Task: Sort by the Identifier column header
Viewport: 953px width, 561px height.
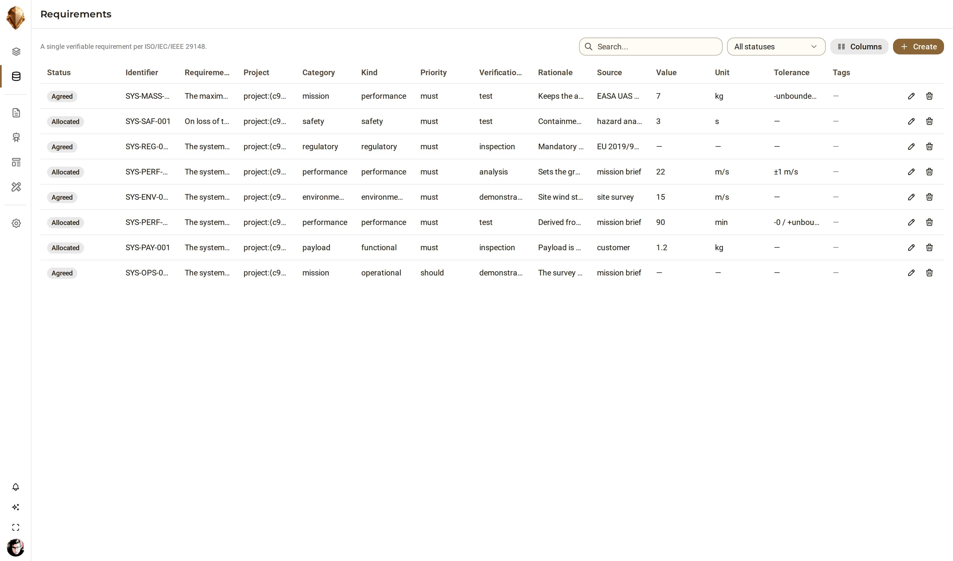Action: point(142,72)
